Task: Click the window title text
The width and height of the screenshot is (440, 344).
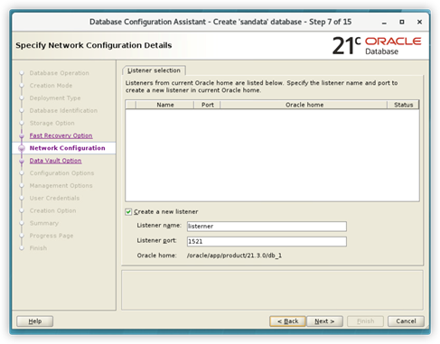Action: click(220, 22)
